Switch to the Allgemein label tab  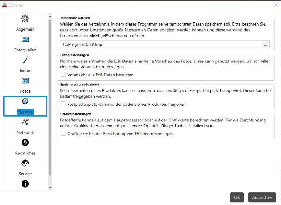pos(25,29)
